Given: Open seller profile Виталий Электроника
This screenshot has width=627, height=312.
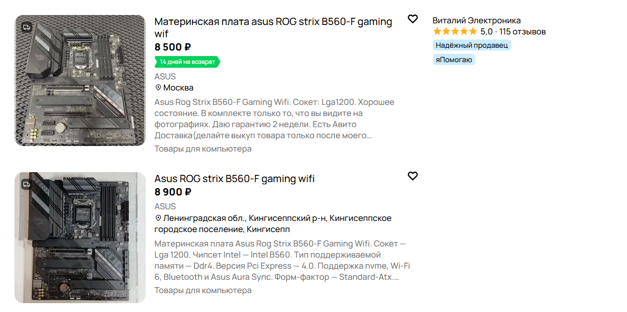Looking at the screenshot, I should point(476,21).
